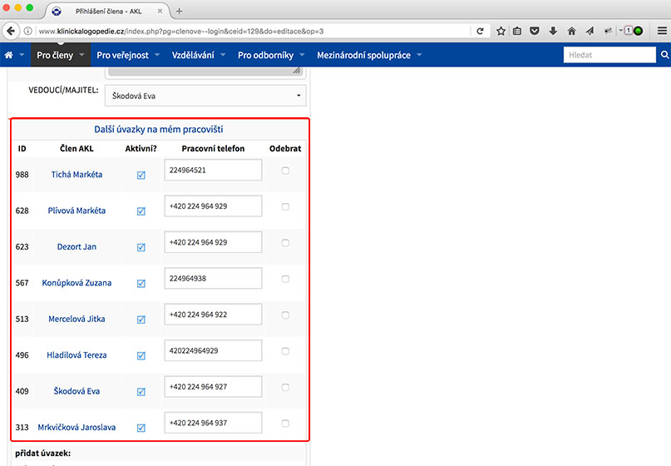This screenshot has height=466, width=671.
Task: Click the browser back arrow button
Action: pyautogui.click(x=11, y=31)
